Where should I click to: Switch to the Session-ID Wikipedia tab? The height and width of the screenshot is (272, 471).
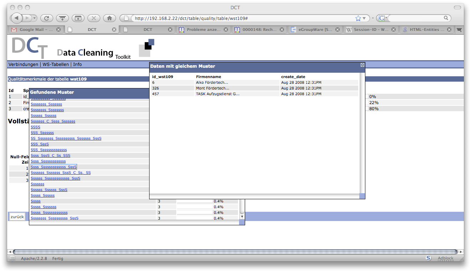click(370, 30)
